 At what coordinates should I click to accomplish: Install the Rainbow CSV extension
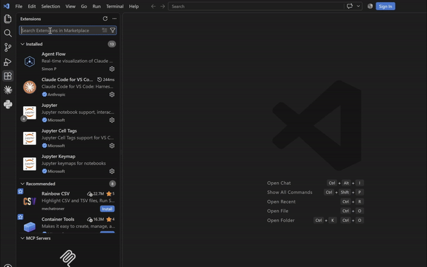(x=107, y=209)
